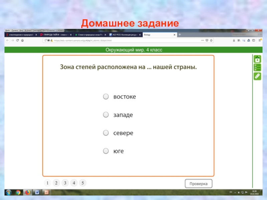The height and width of the screenshot is (200, 267).
Task: Go to question 3
Action: point(65,183)
